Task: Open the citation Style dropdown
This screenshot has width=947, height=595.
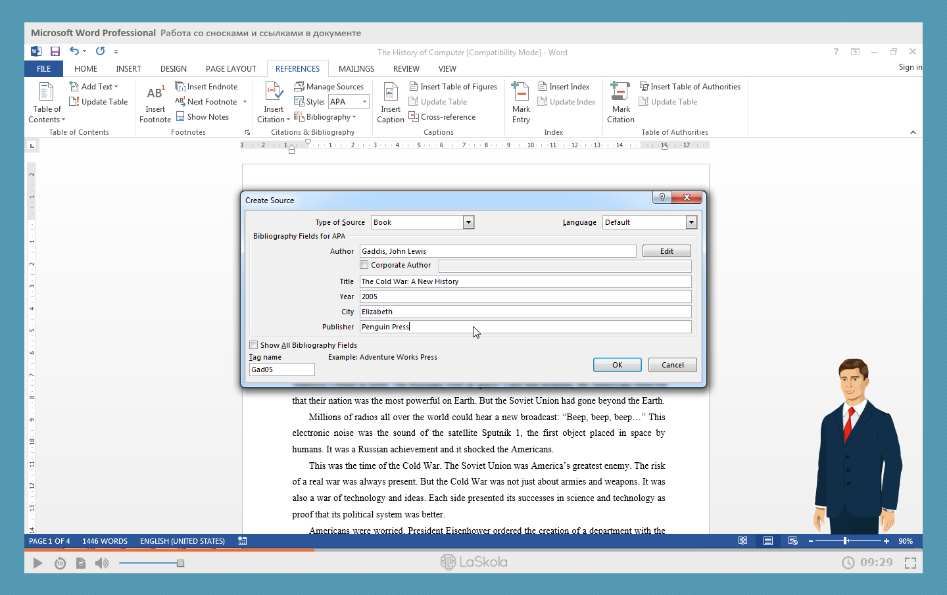Action: (364, 102)
